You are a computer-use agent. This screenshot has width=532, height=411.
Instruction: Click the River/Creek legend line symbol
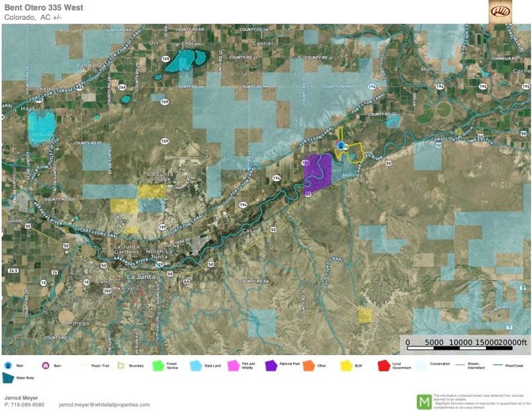pos(495,365)
